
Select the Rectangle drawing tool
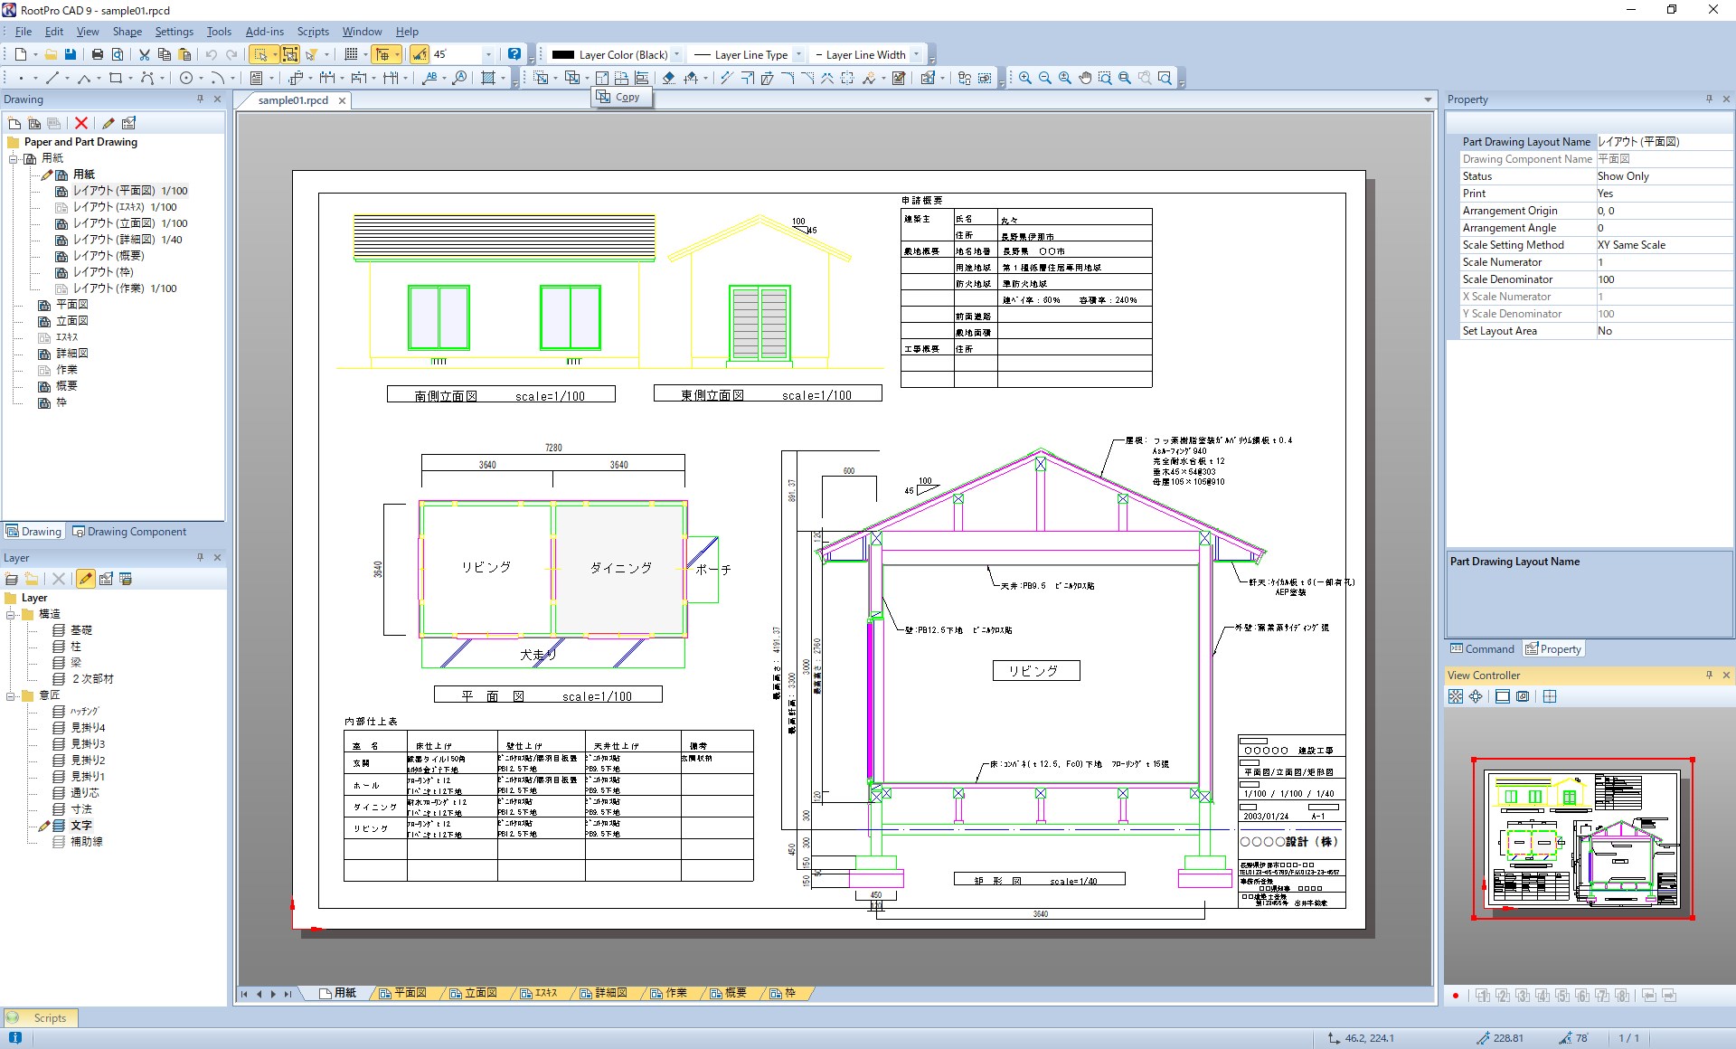(116, 78)
